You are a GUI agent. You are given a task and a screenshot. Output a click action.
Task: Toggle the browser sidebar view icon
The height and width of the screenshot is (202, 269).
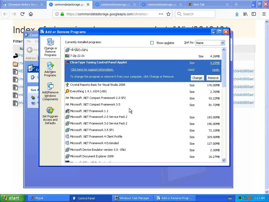coord(254,14)
